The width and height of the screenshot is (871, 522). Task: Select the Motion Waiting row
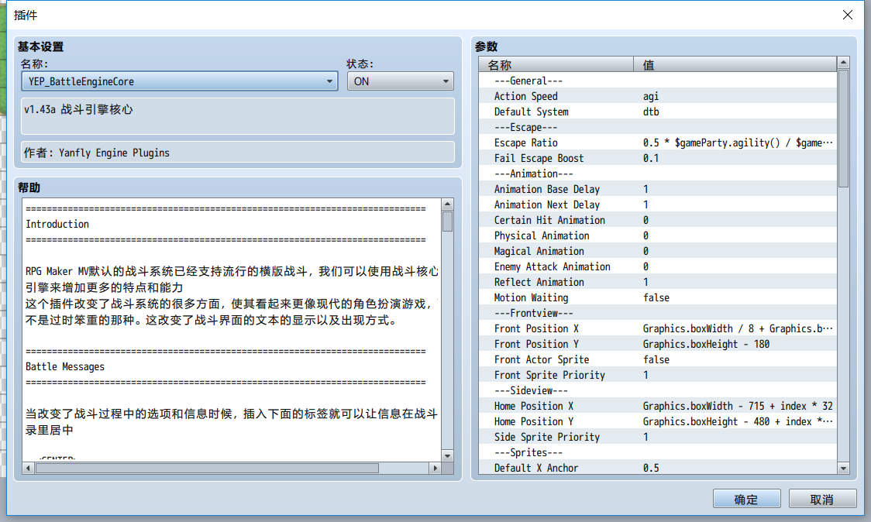pyautogui.click(x=658, y=298)
